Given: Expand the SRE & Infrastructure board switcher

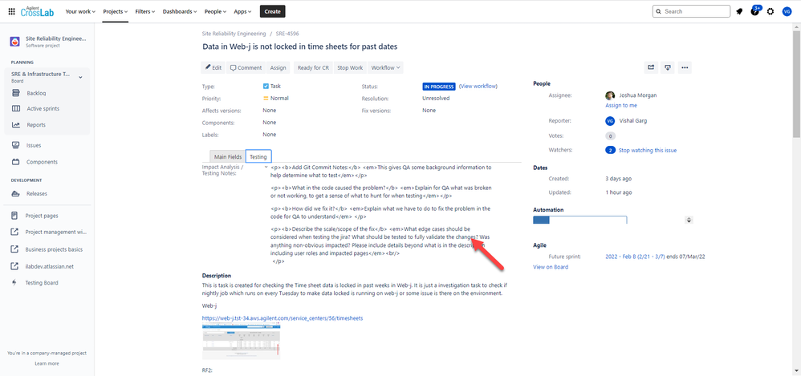Looking at the screenshot, I should [80, 77].
